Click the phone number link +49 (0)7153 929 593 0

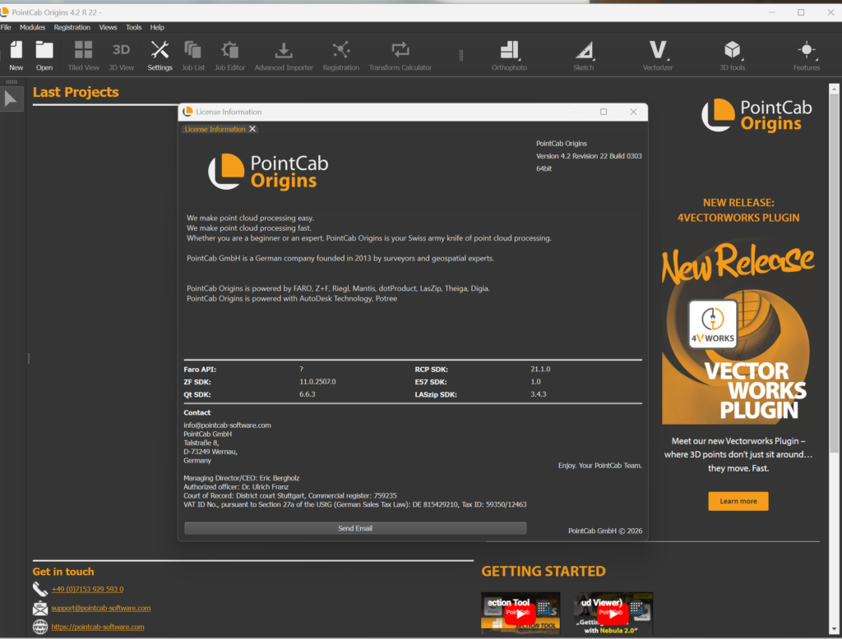pyautogui.click(x=87, y=589)
